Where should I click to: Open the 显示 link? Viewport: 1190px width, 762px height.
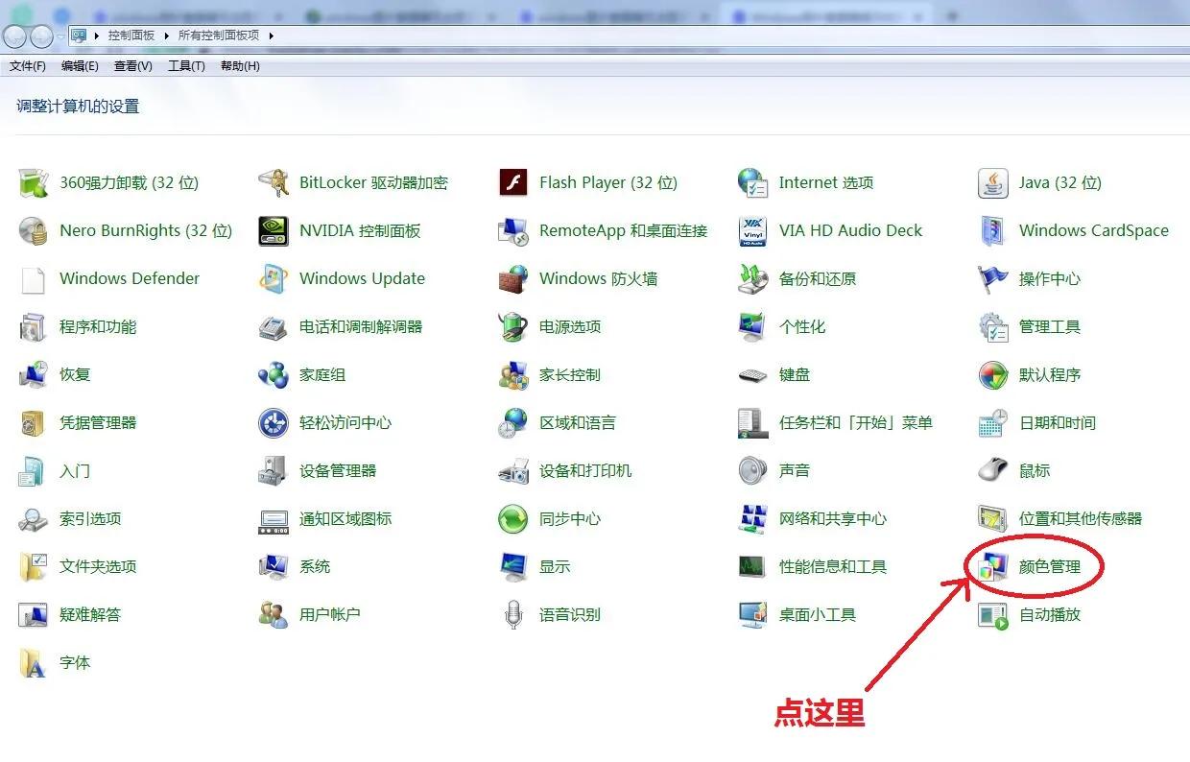pyautogui.click(x=555, y=566)
